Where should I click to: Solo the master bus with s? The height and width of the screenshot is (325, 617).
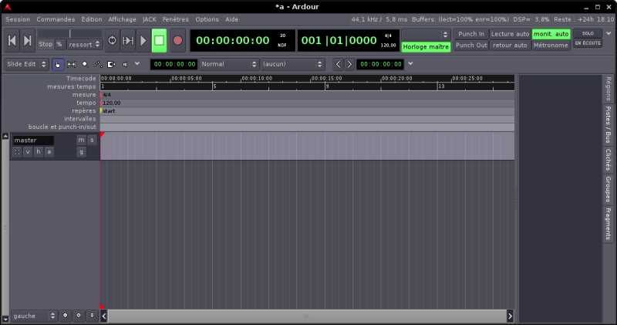[92, 140]
